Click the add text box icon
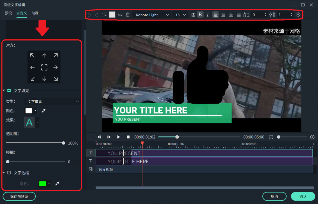The image size is (318, 204). (x=104, y=15)
